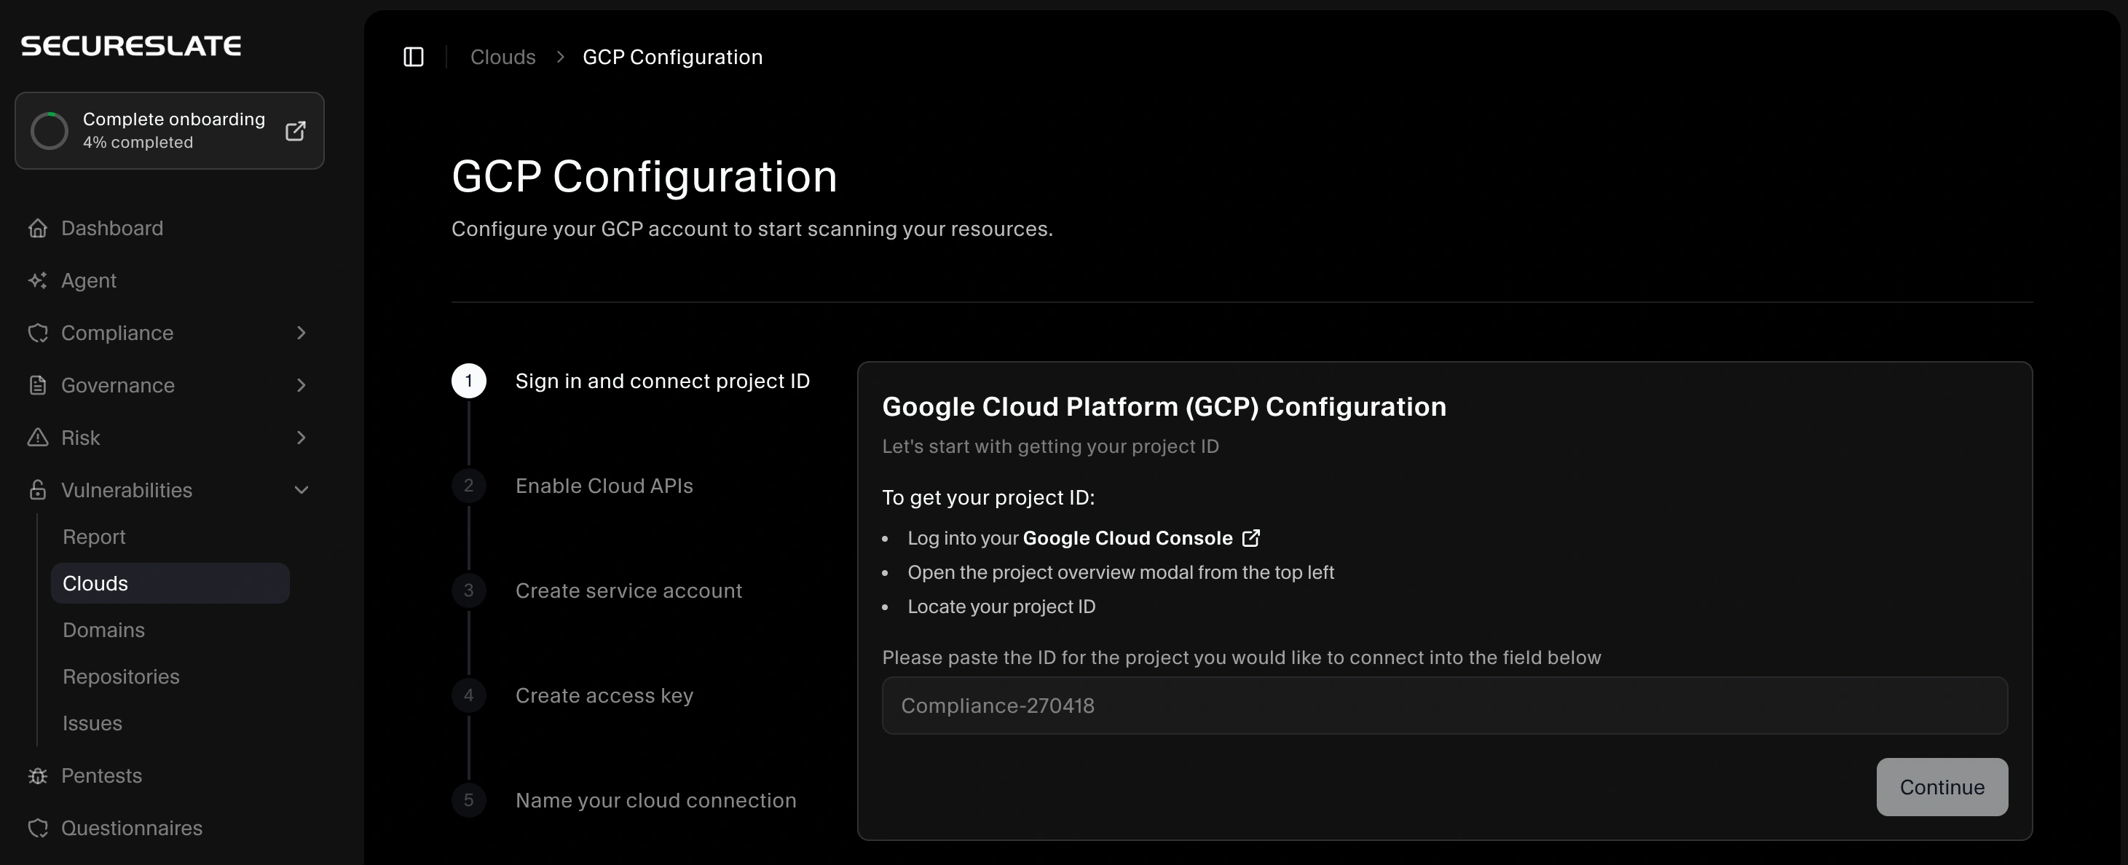Image resolution: width=2128 pixels, height=865 pixels.
Task: Open Repositories in the sidebar
Action: pyautogui.click(x=122, y=676)
